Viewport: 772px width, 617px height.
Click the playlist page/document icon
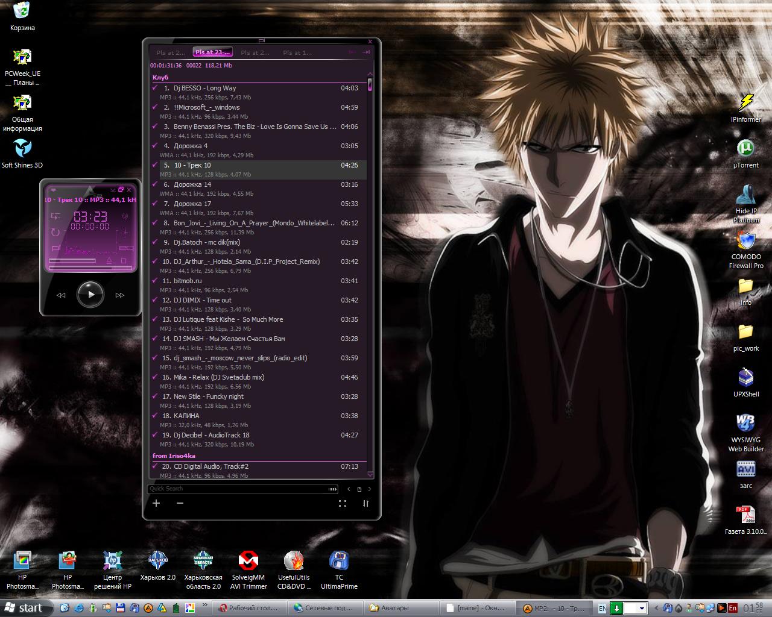click(359, 489)
